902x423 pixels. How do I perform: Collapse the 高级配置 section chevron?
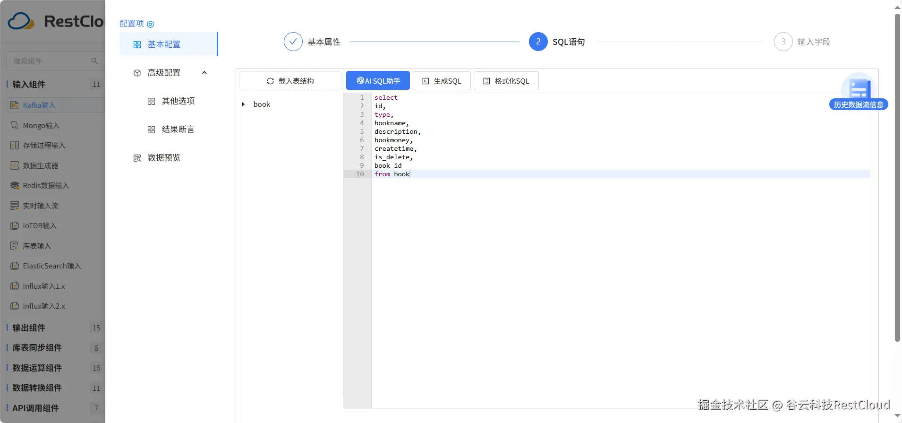[204, 73]
